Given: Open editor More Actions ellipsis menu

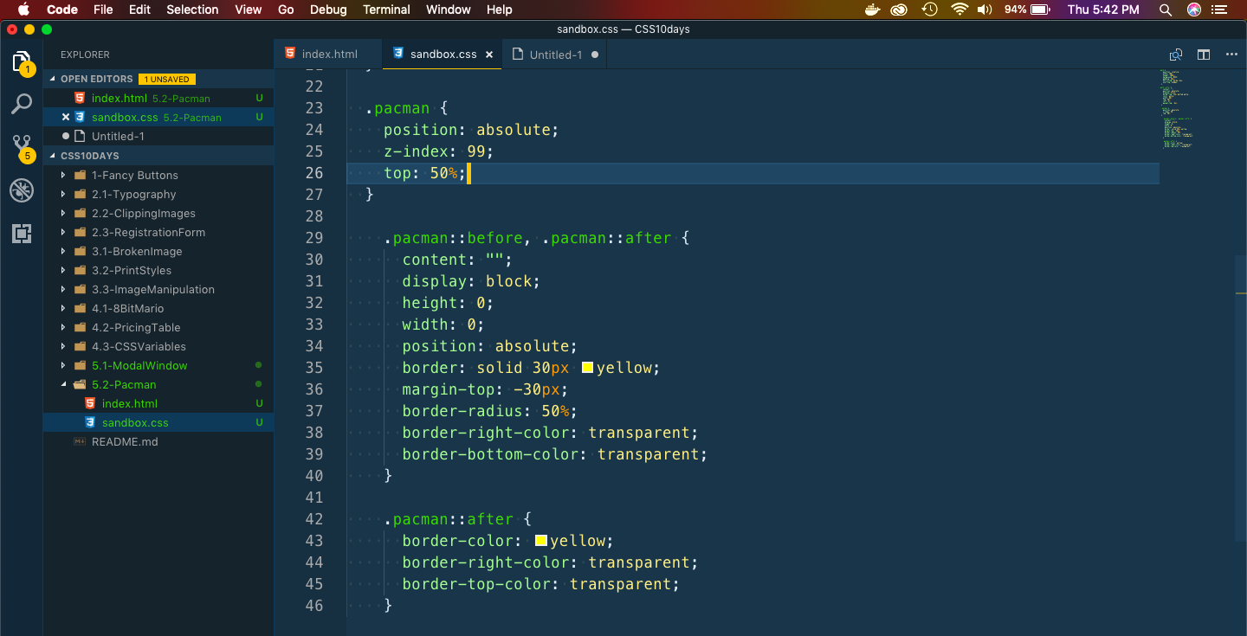Looking at the screenshot, I should [x=1232, y=54].
